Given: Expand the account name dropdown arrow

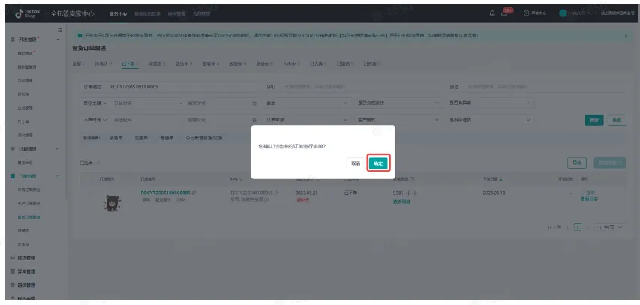Looking at the screenshot, I should (x=588, y=13).
